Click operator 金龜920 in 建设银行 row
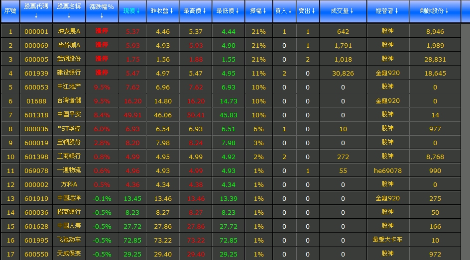Image resolution: width=470 pixels, height=260 pixels. tap(387, 73)
